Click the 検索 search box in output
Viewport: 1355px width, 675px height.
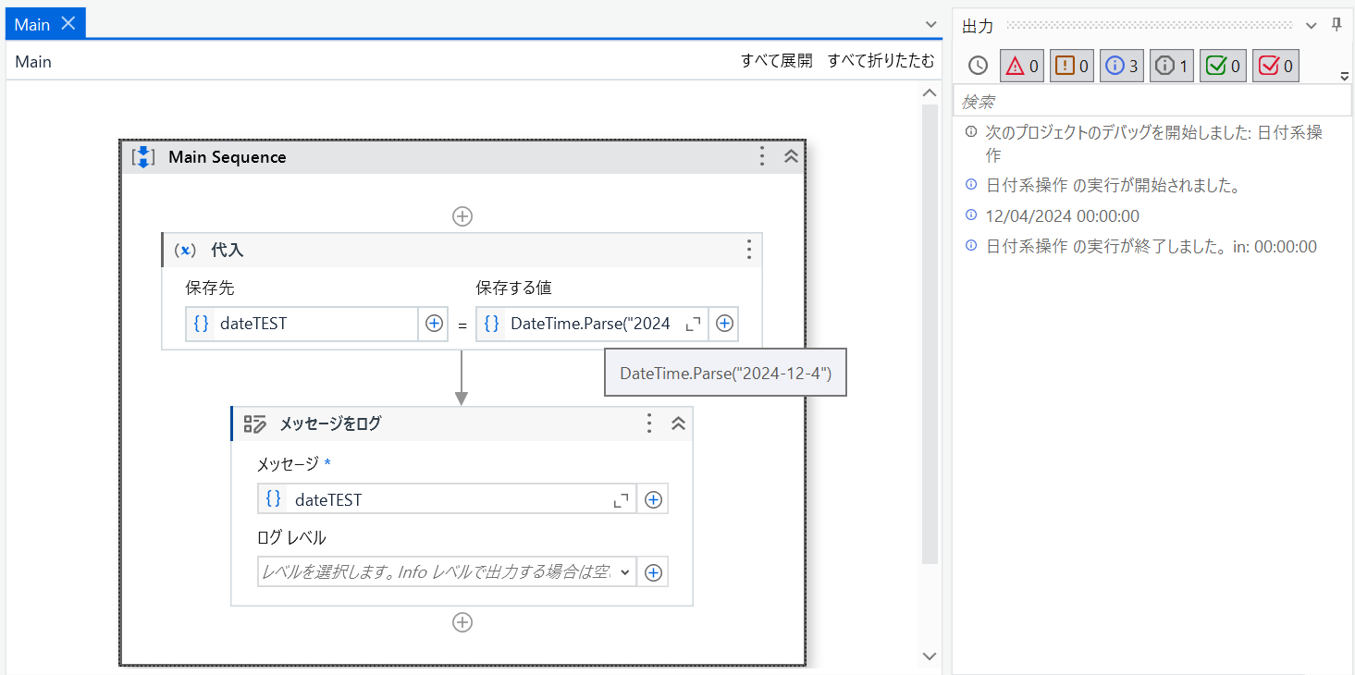pyautogui.click(x=1152, y=101)
